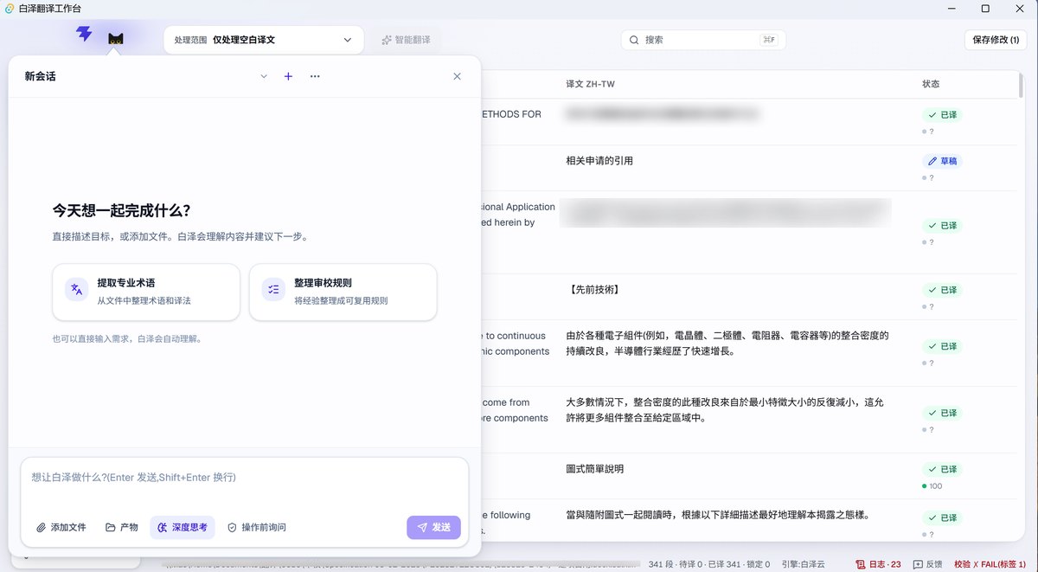This screenshot has width=1038, height=572.
Task: Click the black cat assistant icon
Action: pos(115,39)
